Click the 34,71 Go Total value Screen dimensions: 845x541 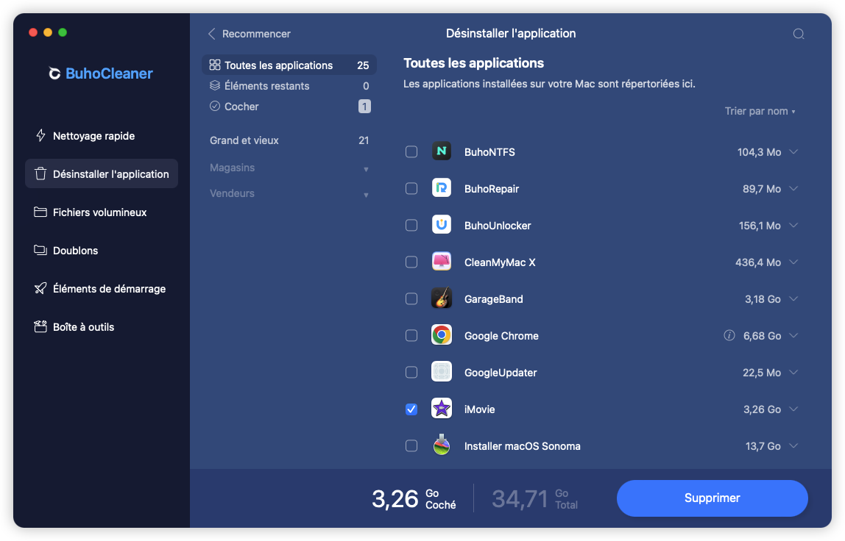click(534, 498)
